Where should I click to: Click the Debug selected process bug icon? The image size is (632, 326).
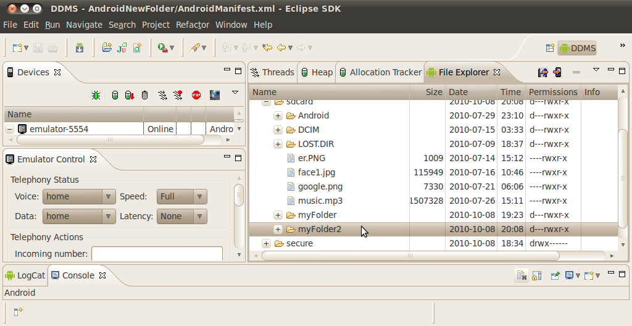coord(96,95)
